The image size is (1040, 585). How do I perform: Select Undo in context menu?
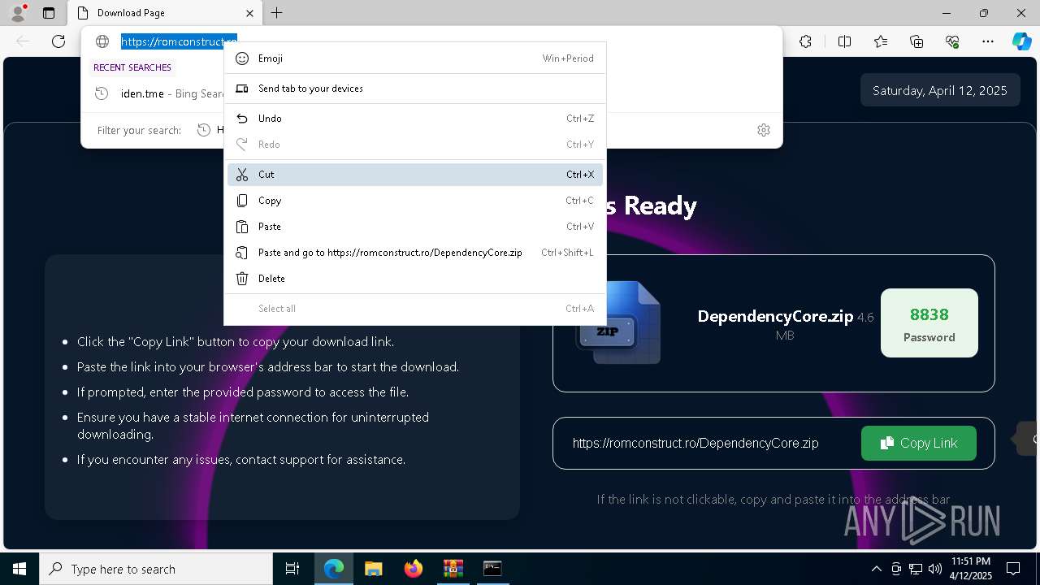coord(414,119)
